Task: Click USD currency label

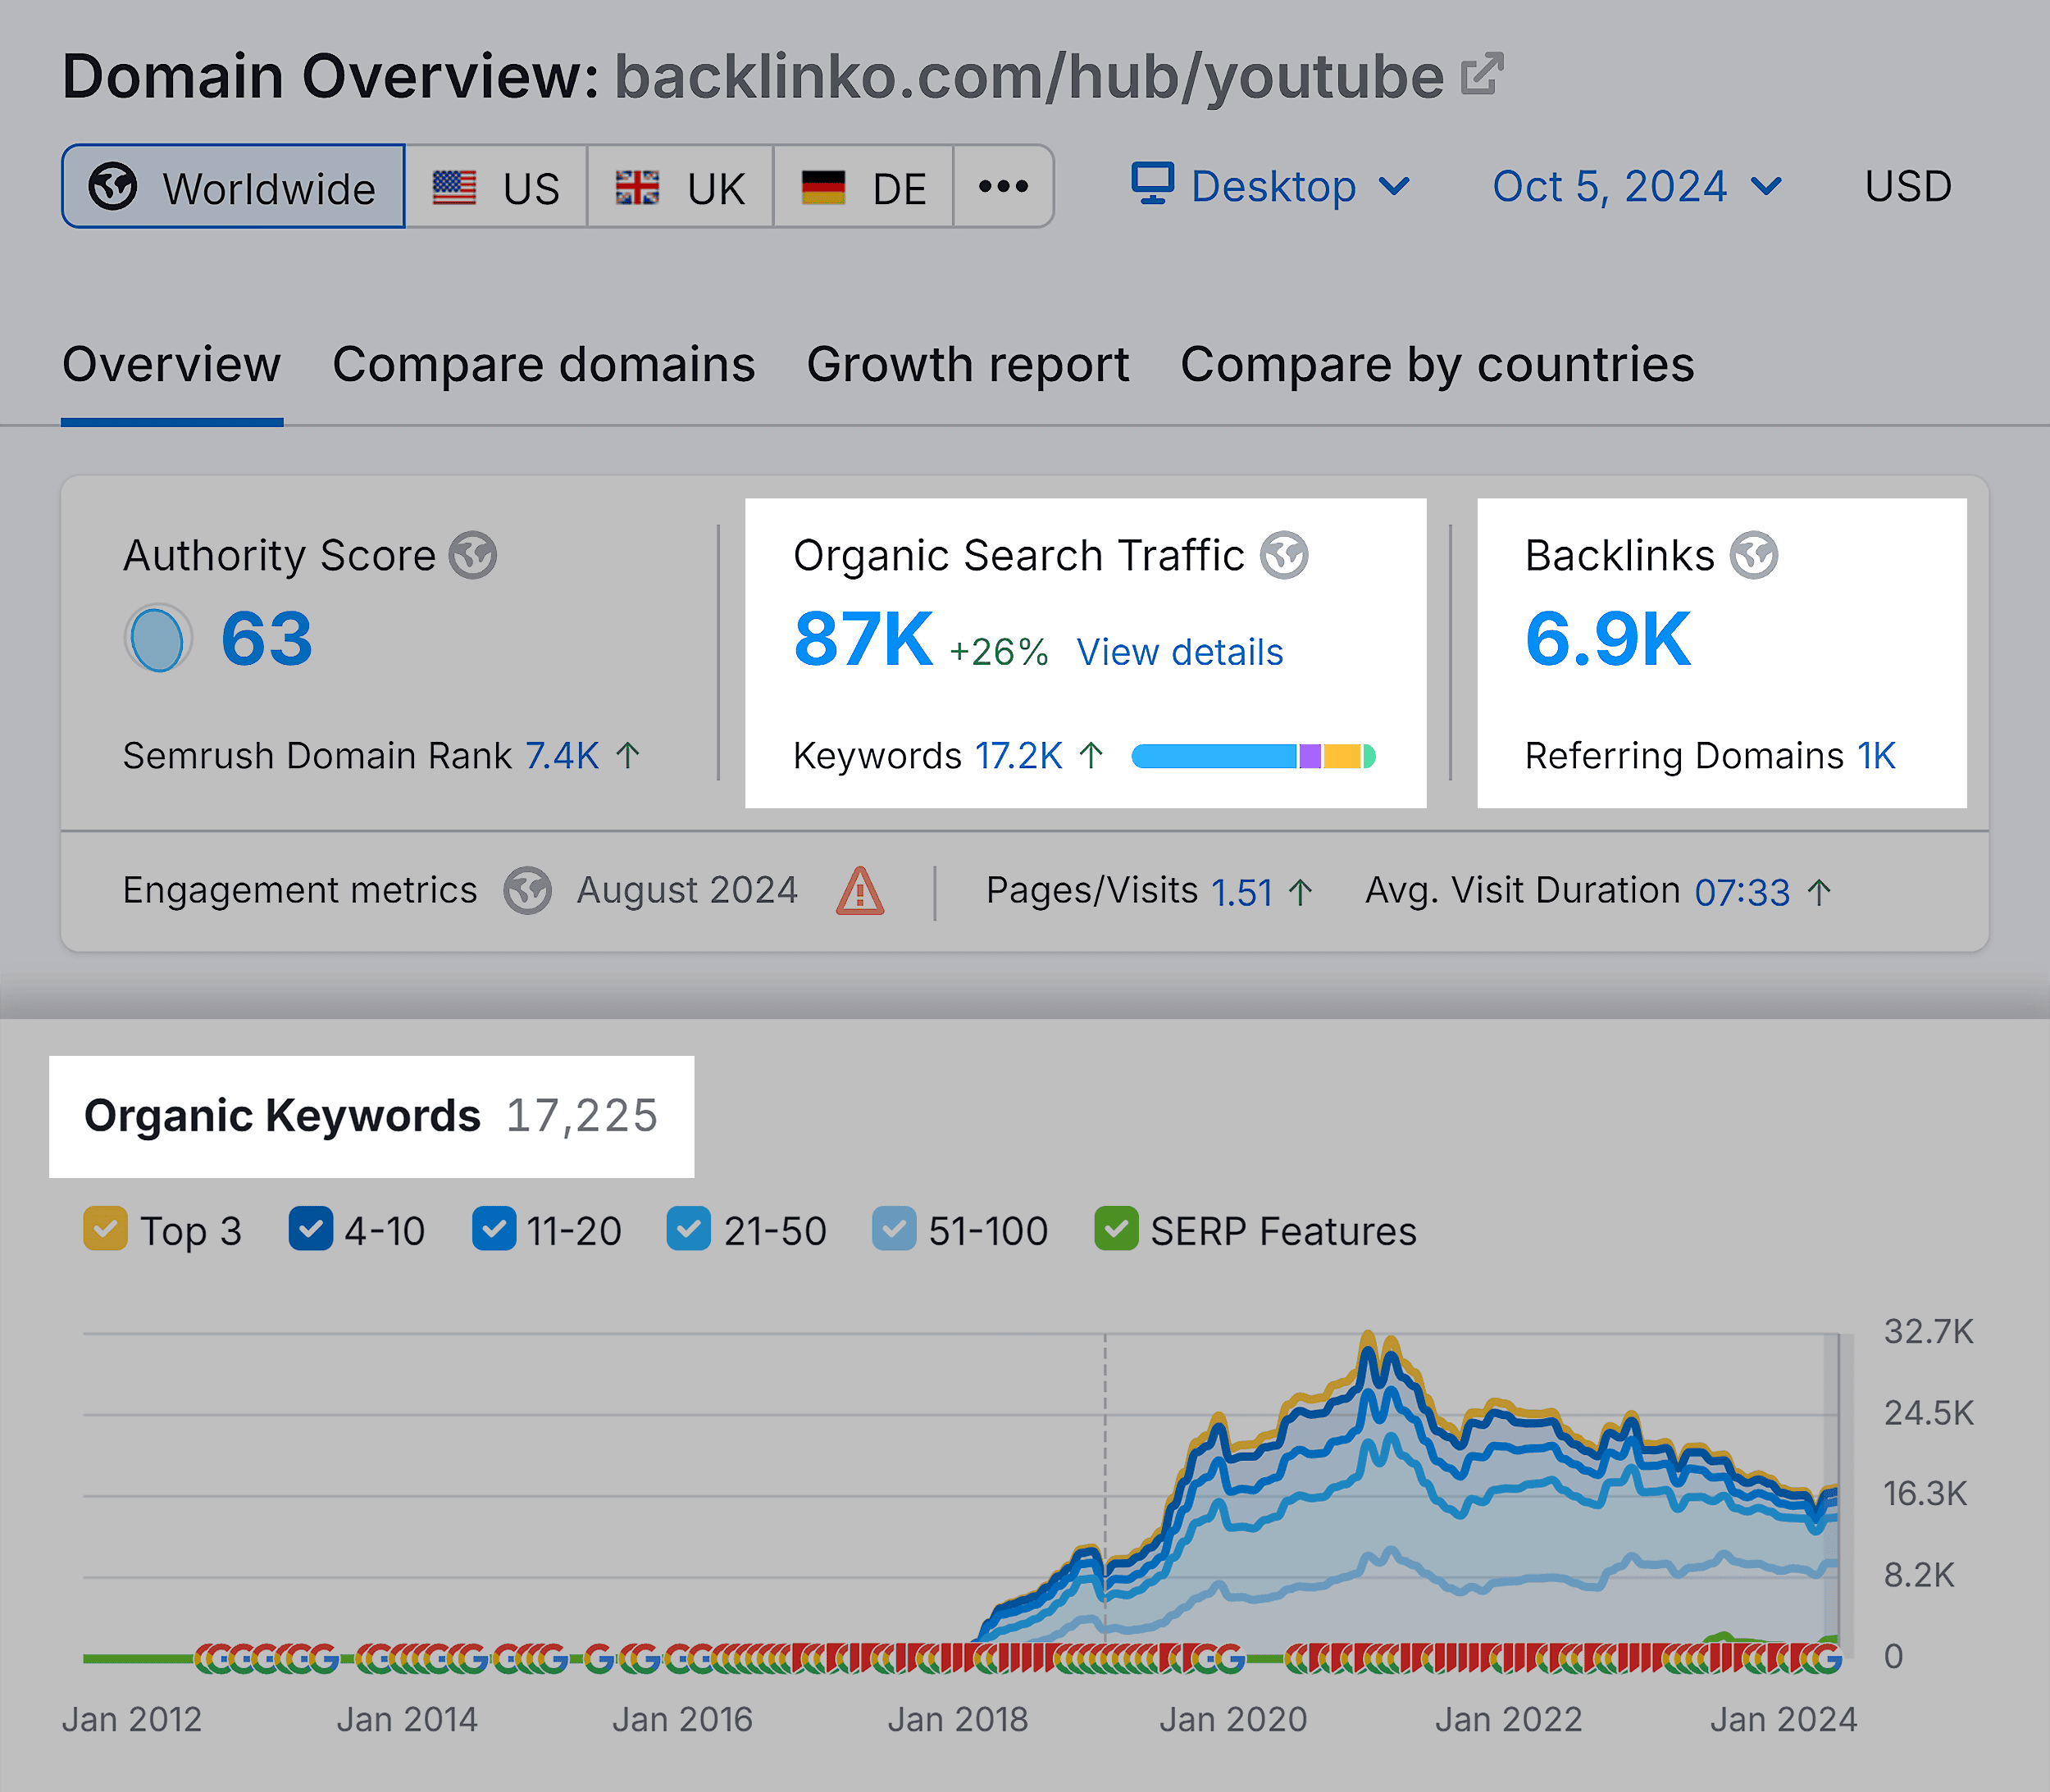Action: pyautogui.click(x=1908, y=187)
